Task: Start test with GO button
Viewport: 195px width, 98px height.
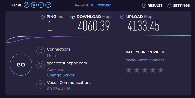Action: point(21,65)
